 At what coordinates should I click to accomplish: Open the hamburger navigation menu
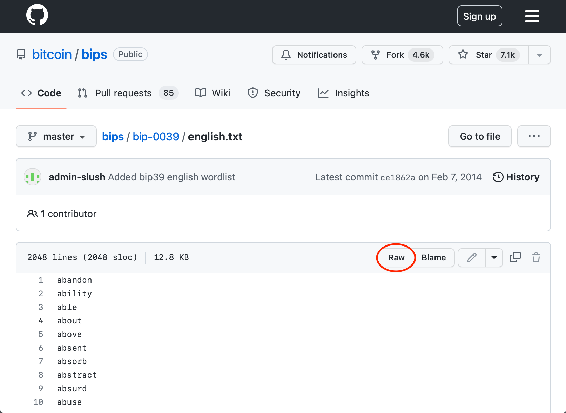532,16
